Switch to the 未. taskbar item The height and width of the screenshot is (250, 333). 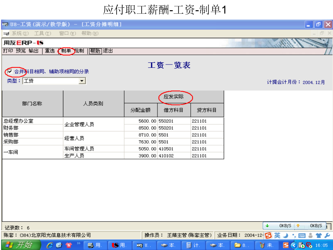point(267,245)
